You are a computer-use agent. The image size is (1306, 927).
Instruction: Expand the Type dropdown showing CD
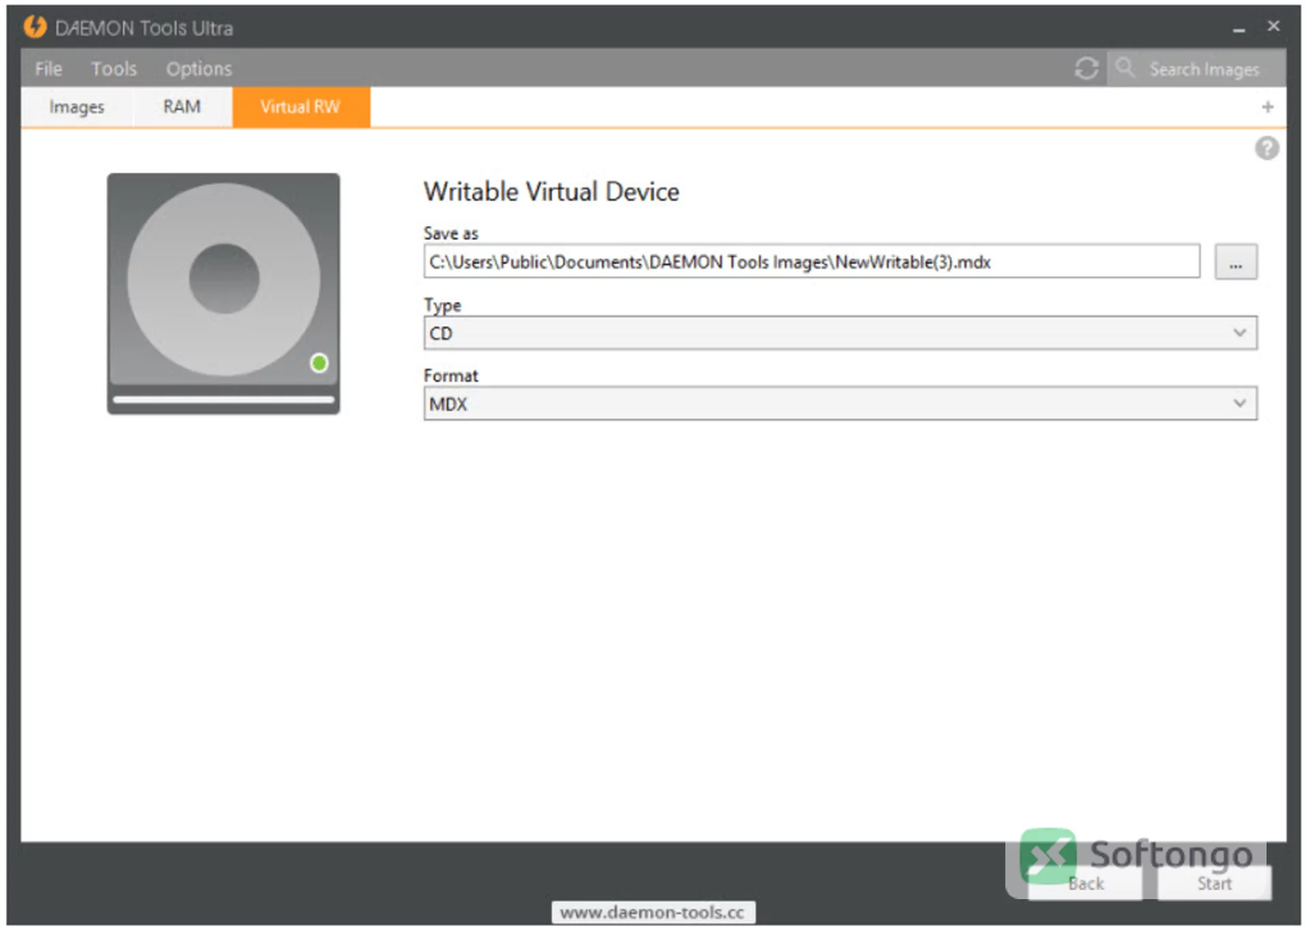pyautogui.click(x=840, y=333)
